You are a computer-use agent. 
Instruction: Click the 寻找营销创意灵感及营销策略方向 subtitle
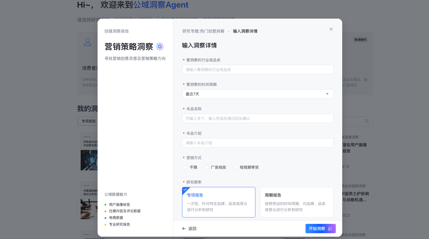coord(135,58)
